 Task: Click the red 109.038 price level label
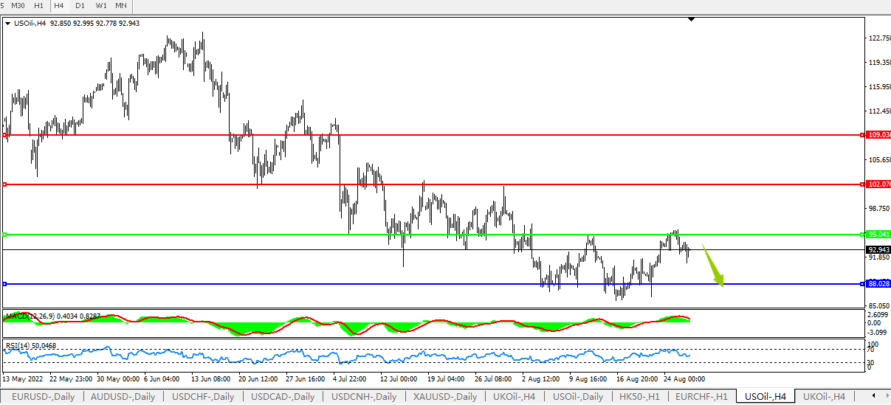coord(878,135)
